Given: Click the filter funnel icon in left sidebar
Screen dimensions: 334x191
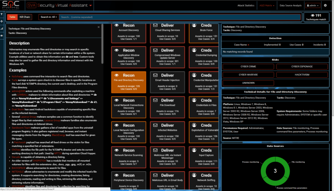Looking at the screenshot, I should [2, 14].
